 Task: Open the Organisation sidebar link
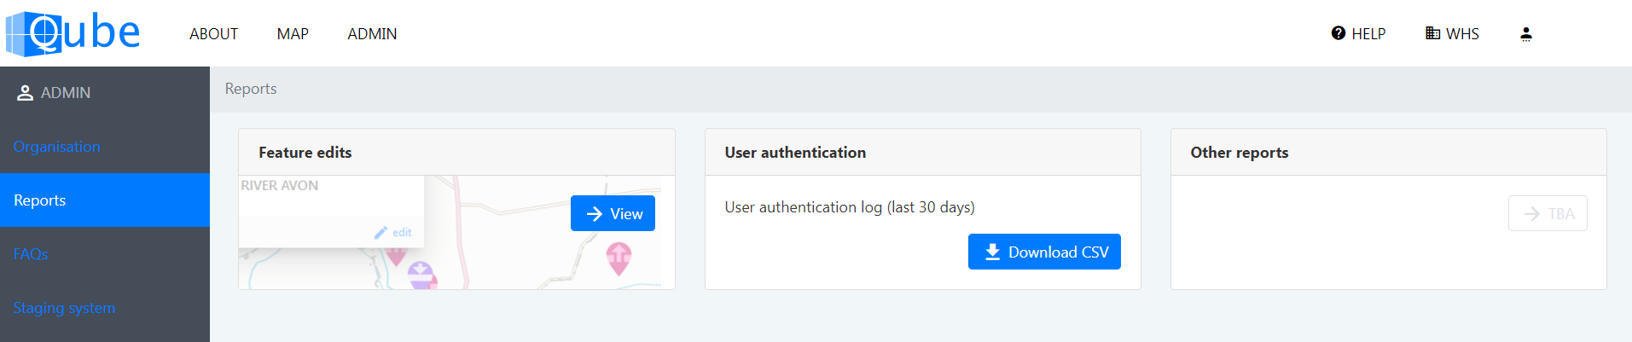pos(56,147)
